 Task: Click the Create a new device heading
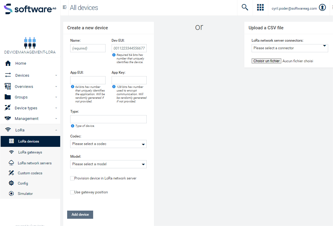coord(87,28)
